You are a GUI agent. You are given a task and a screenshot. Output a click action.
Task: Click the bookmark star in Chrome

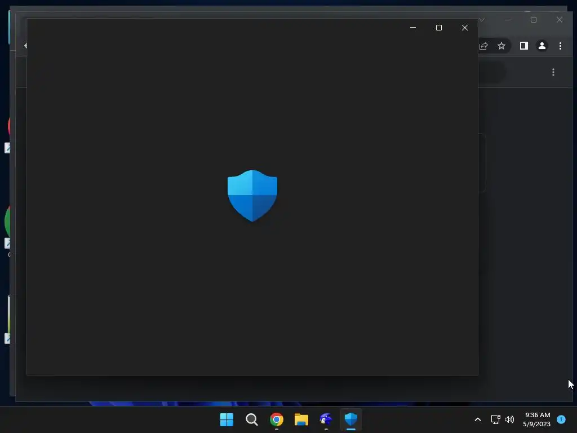click(501, 46)
